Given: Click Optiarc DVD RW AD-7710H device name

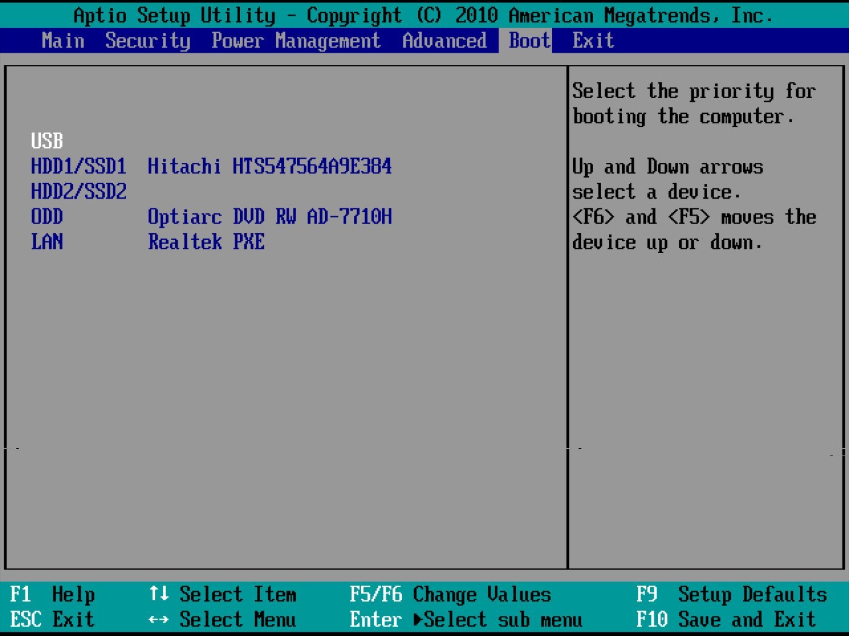Looking at the screenshot, I should tap(270, 217).
